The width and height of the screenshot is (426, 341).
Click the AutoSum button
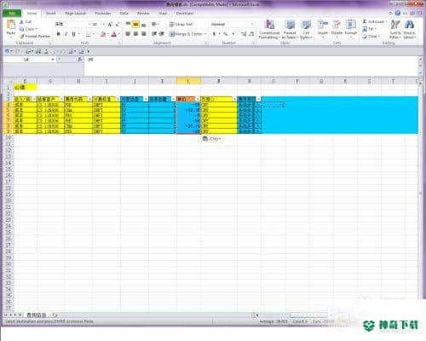375,21
